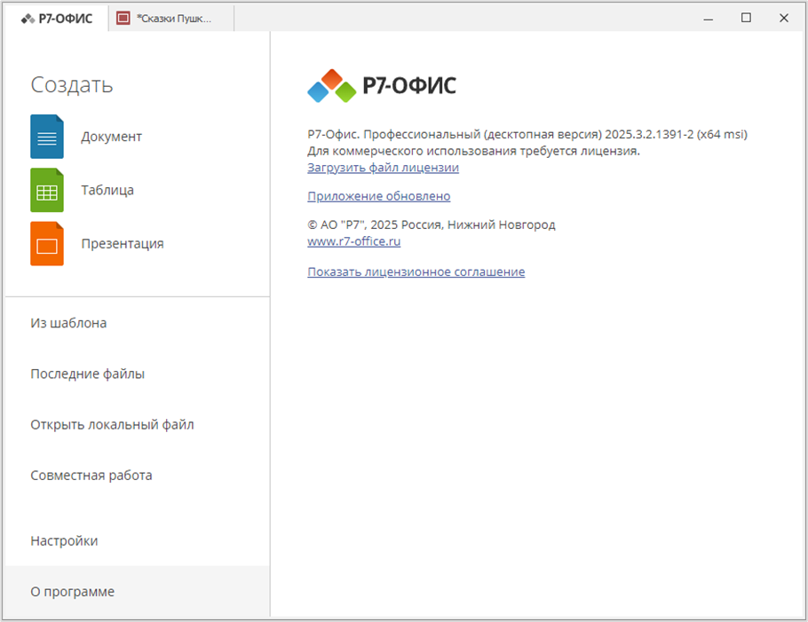
Task: Close the Р7-ОФИС window
Action: click(784, 18)
